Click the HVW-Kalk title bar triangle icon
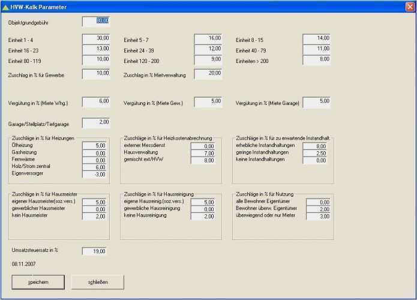This screenshot has width=417, height=300. (x=5, y=7)
